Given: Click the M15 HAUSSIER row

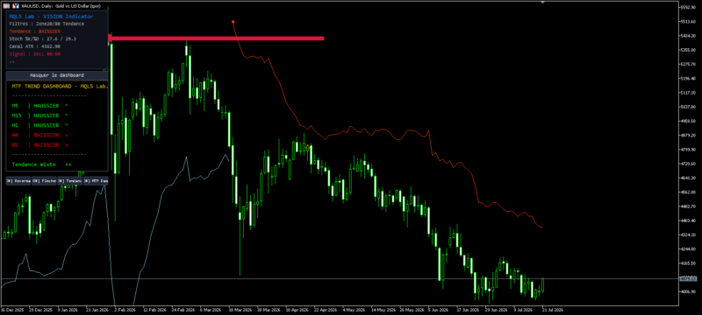Looking at the screenshot, I should point(40,115).
